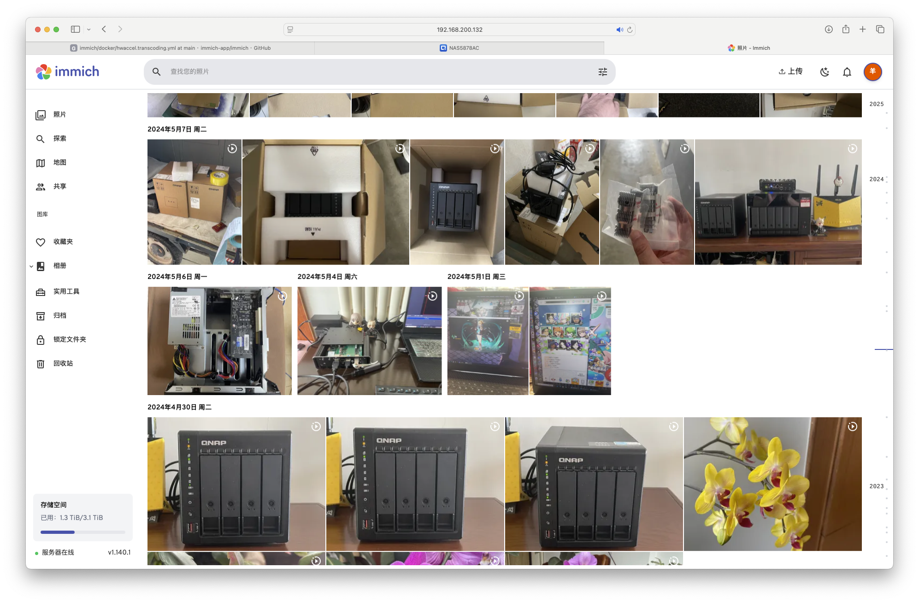Open the Archive (归档) section
The image size is (919, 603).
[x=59, y=316]
